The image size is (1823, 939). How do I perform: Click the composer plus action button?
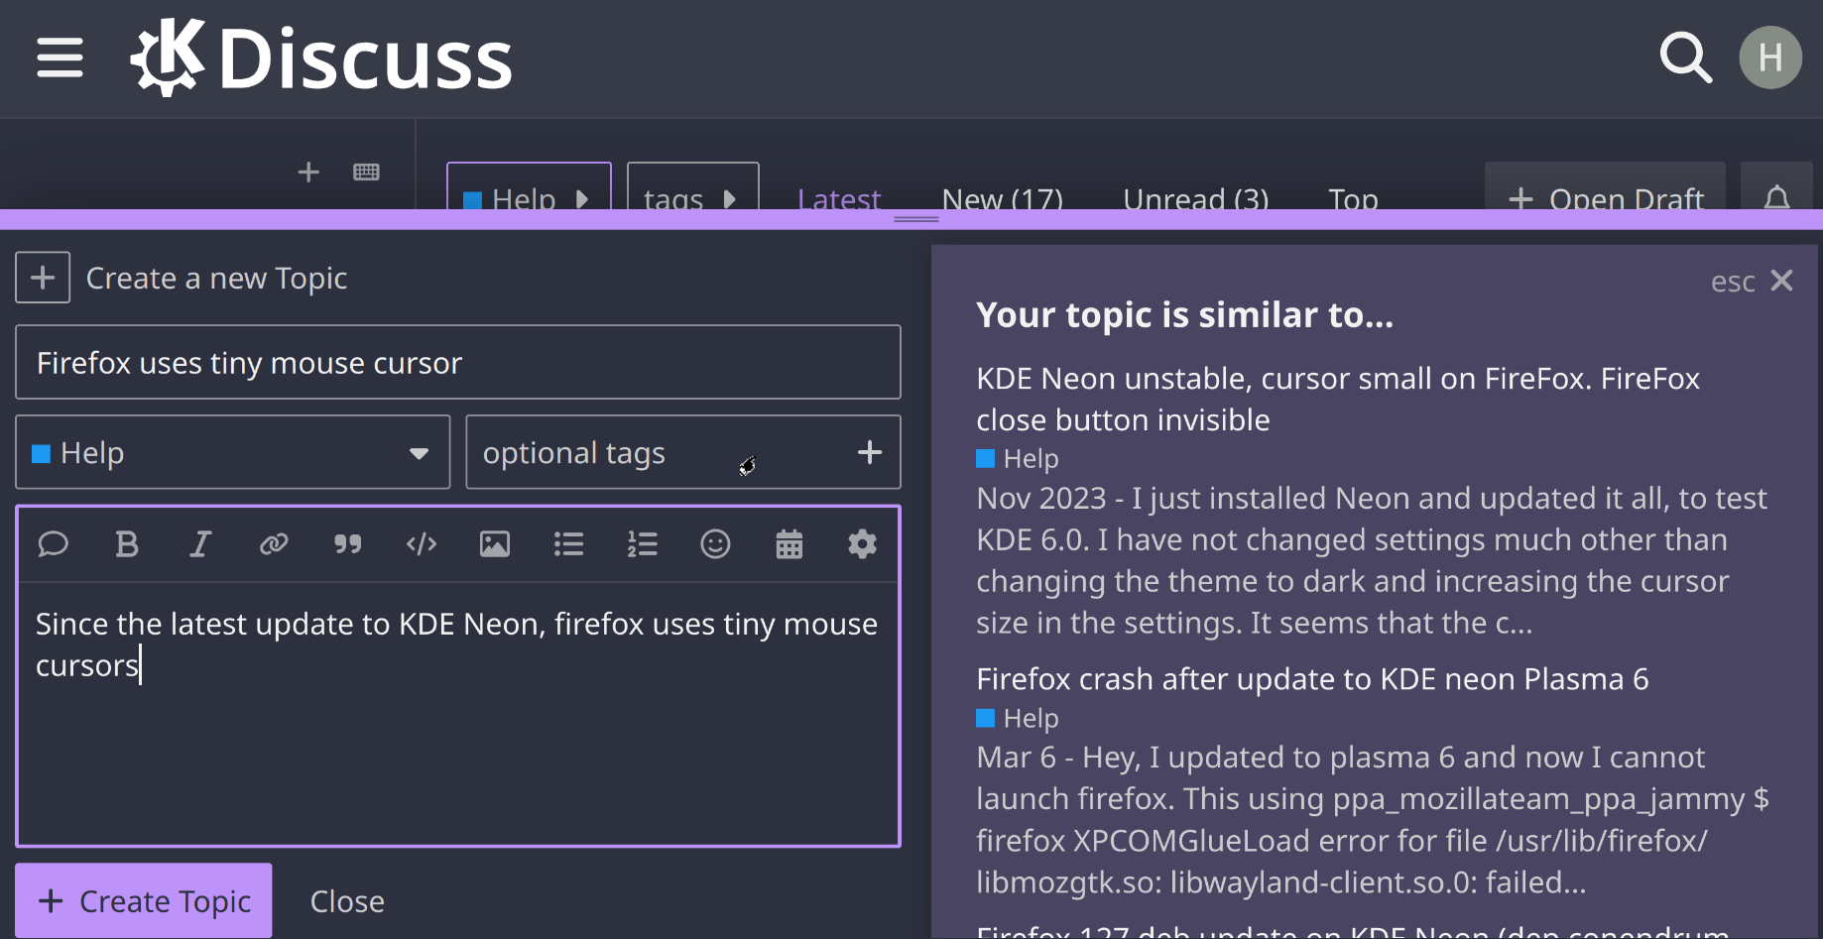[x=43, y=278]
